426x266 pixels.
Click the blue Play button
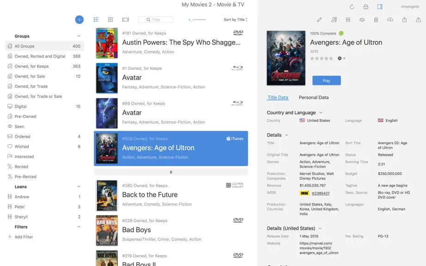coord(327,81)
